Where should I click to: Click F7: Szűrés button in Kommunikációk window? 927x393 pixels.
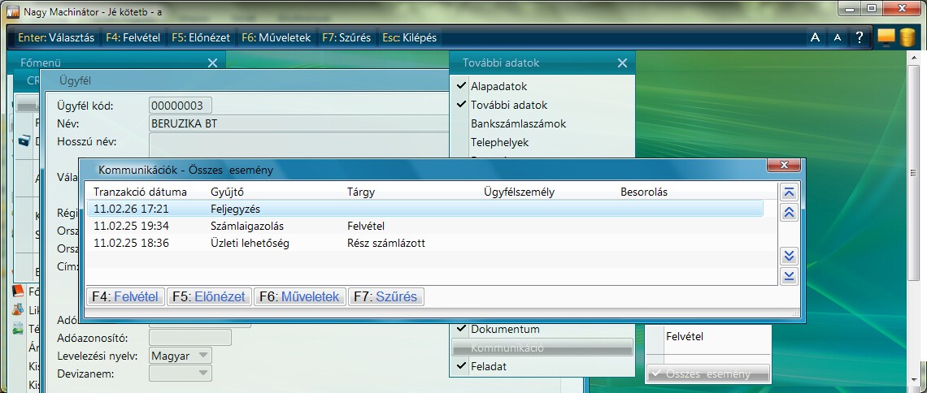(386, 297)
